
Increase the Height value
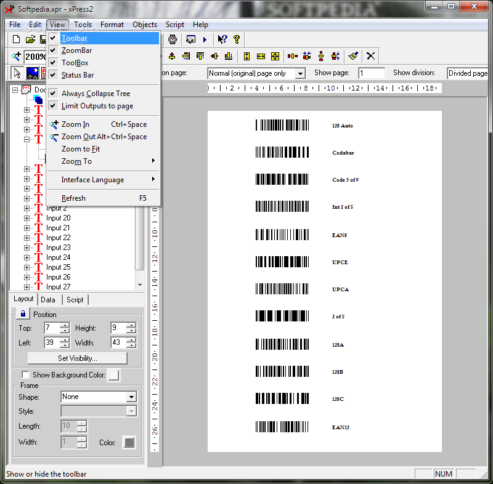pos(131,325)
